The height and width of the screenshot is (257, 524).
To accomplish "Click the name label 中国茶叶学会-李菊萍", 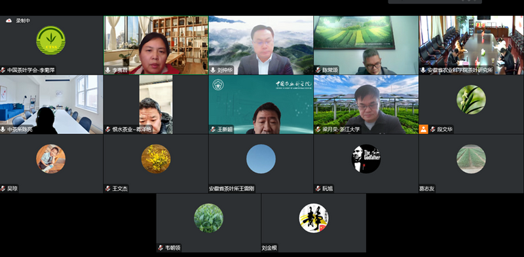I will pos(31,71).
